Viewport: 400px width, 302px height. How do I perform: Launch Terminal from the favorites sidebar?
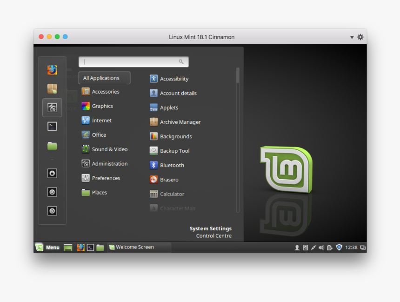click(52, 127)
